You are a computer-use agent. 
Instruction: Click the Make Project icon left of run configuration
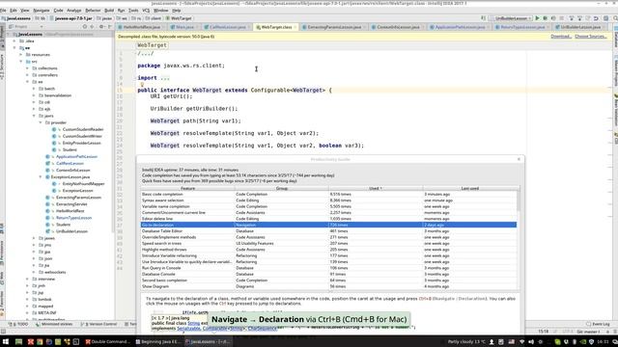point(484,18)
